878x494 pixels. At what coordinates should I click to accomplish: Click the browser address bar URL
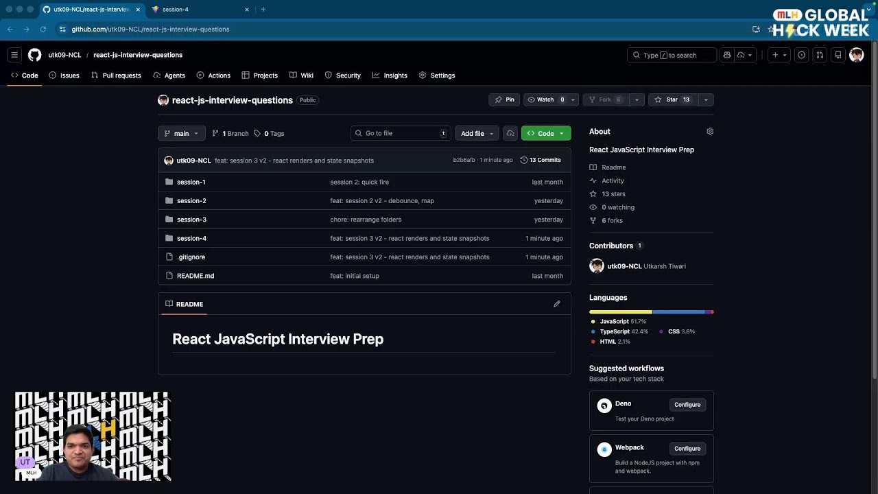click(150, 29)
